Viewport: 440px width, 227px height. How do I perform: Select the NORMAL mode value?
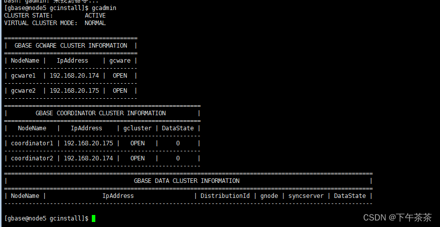95,23
